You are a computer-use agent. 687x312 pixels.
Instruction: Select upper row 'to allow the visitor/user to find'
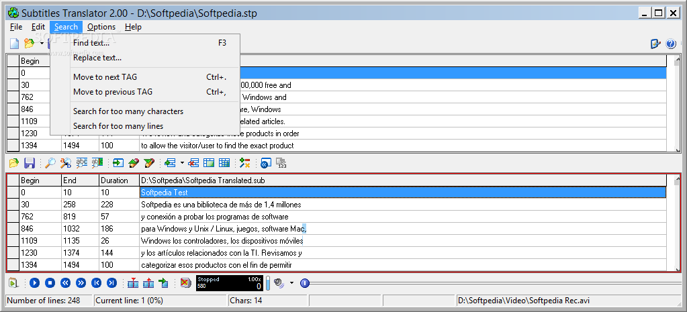click(x=403, y=146)
